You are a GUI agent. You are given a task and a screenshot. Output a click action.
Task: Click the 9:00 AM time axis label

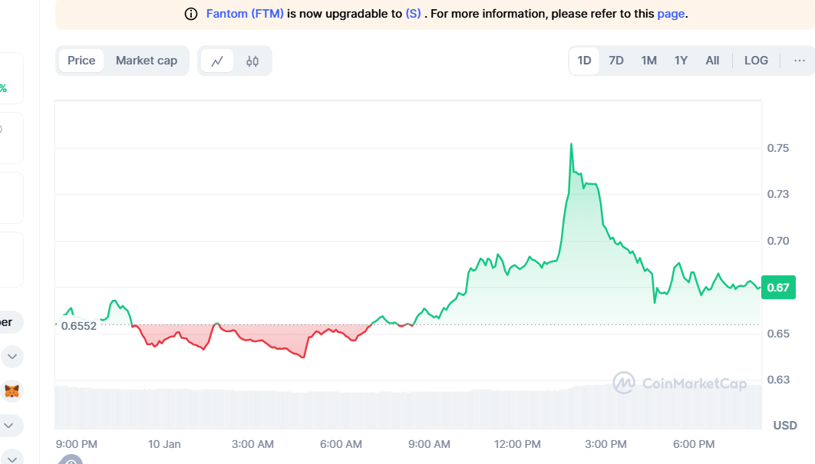point(429,444)
